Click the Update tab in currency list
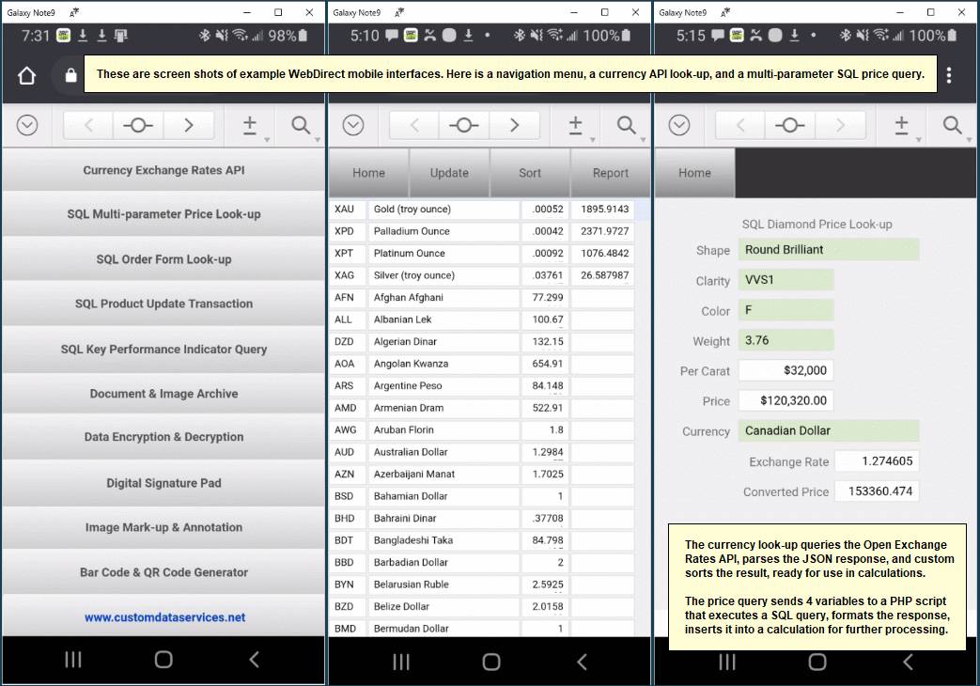Screen dimensions: 980x686 point(449,173)
